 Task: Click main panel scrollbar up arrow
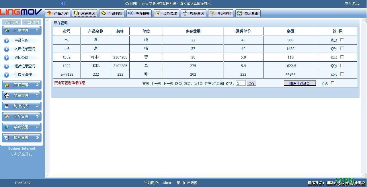[364, 21]
